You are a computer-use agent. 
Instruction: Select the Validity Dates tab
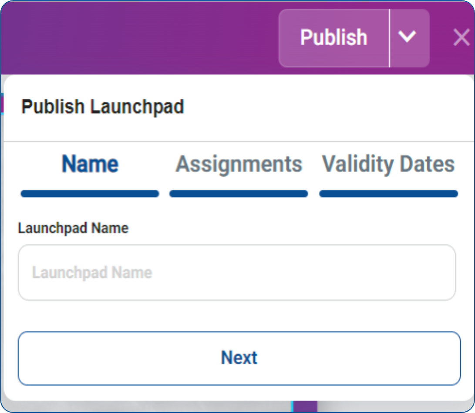(x=388, y=164)
